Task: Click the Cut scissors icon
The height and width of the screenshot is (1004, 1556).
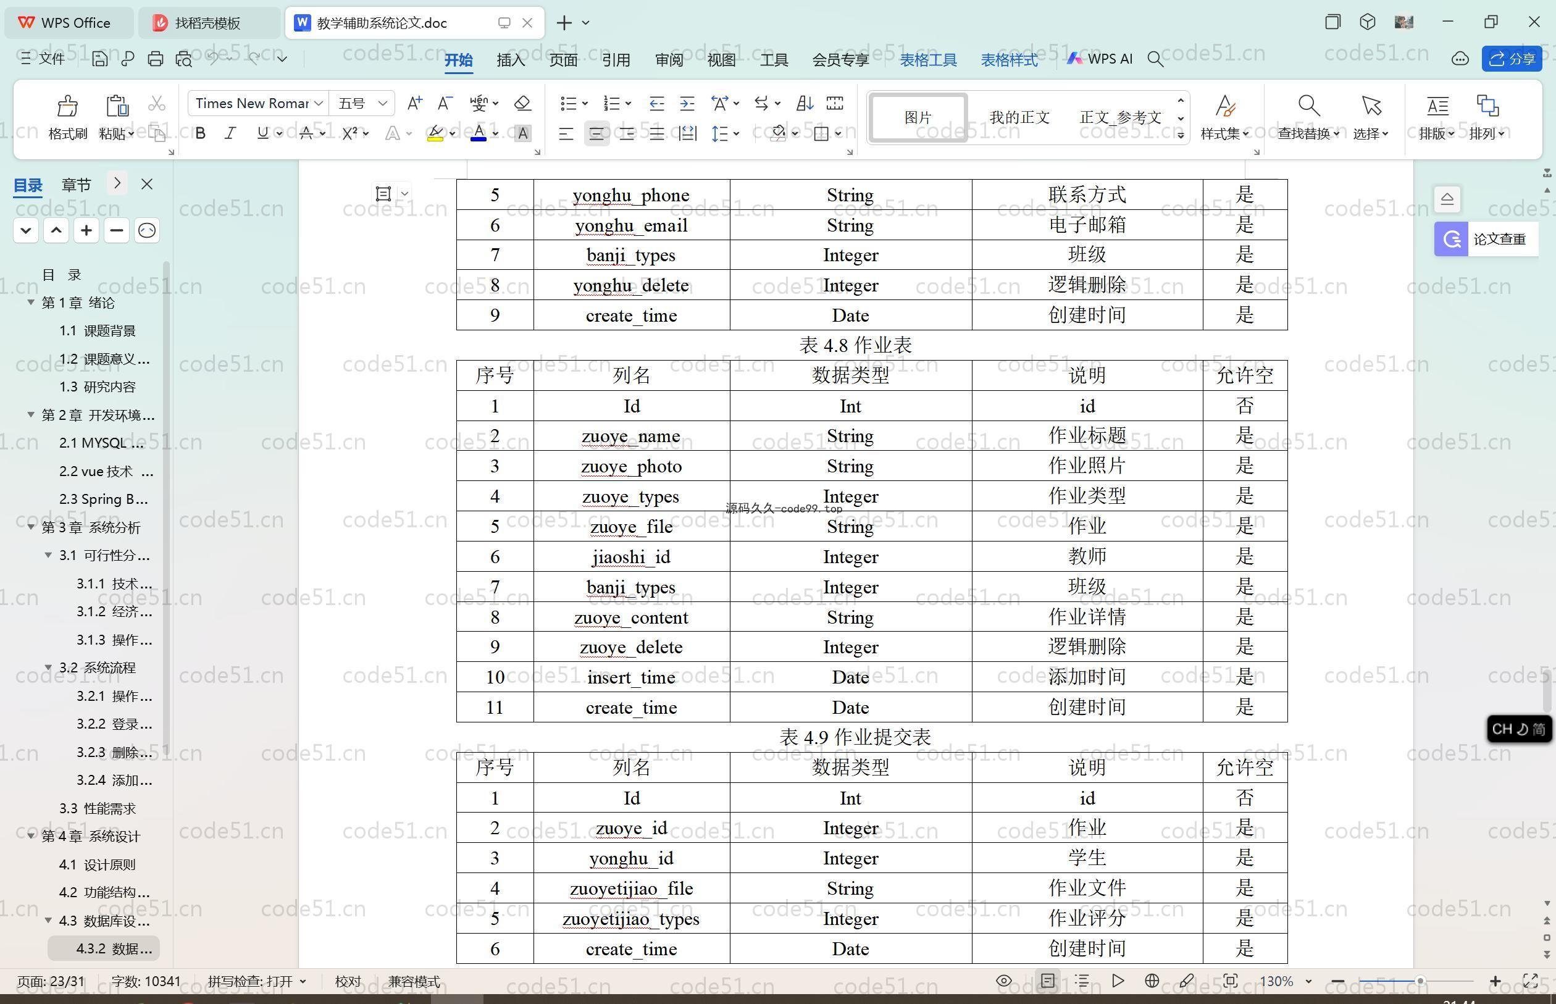Action: pos(157,103)
